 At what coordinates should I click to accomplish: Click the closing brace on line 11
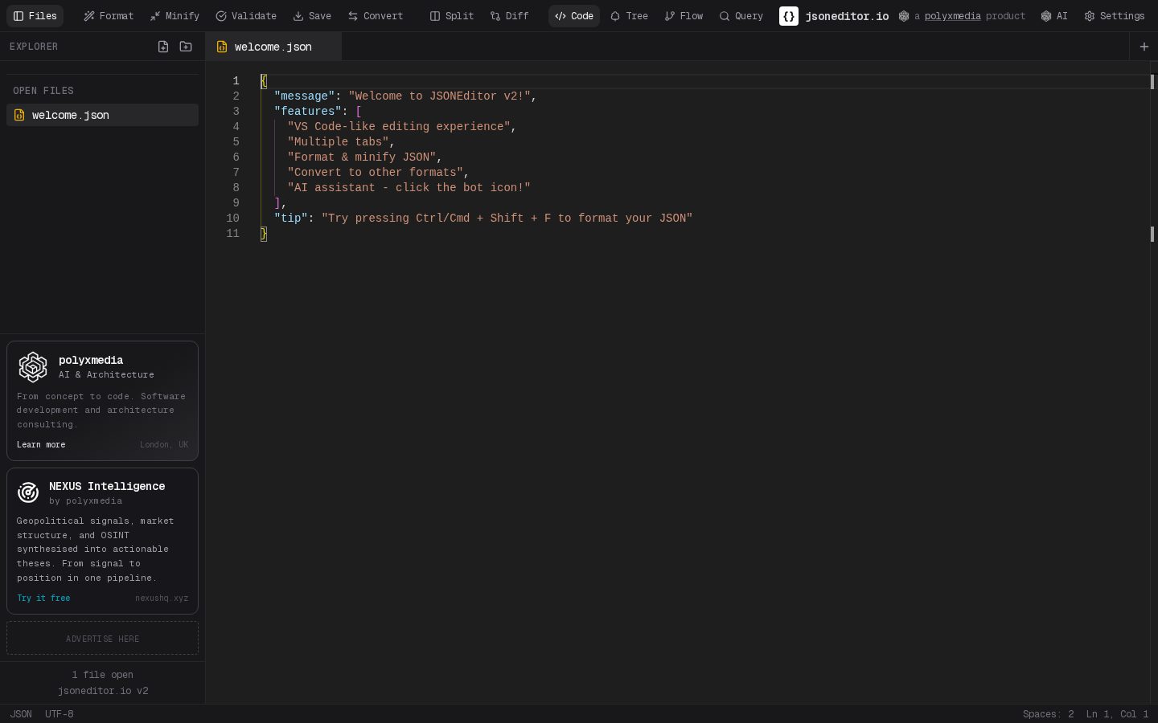264,234
